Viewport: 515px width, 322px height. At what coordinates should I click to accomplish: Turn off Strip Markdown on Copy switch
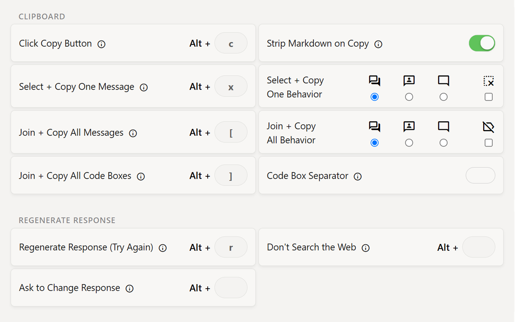pyautogui.click(x=482, y=43)
